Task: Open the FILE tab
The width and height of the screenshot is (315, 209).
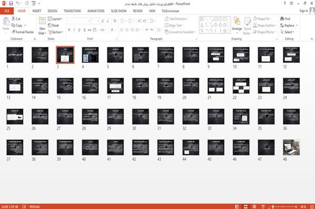Action: coord(7,11)
